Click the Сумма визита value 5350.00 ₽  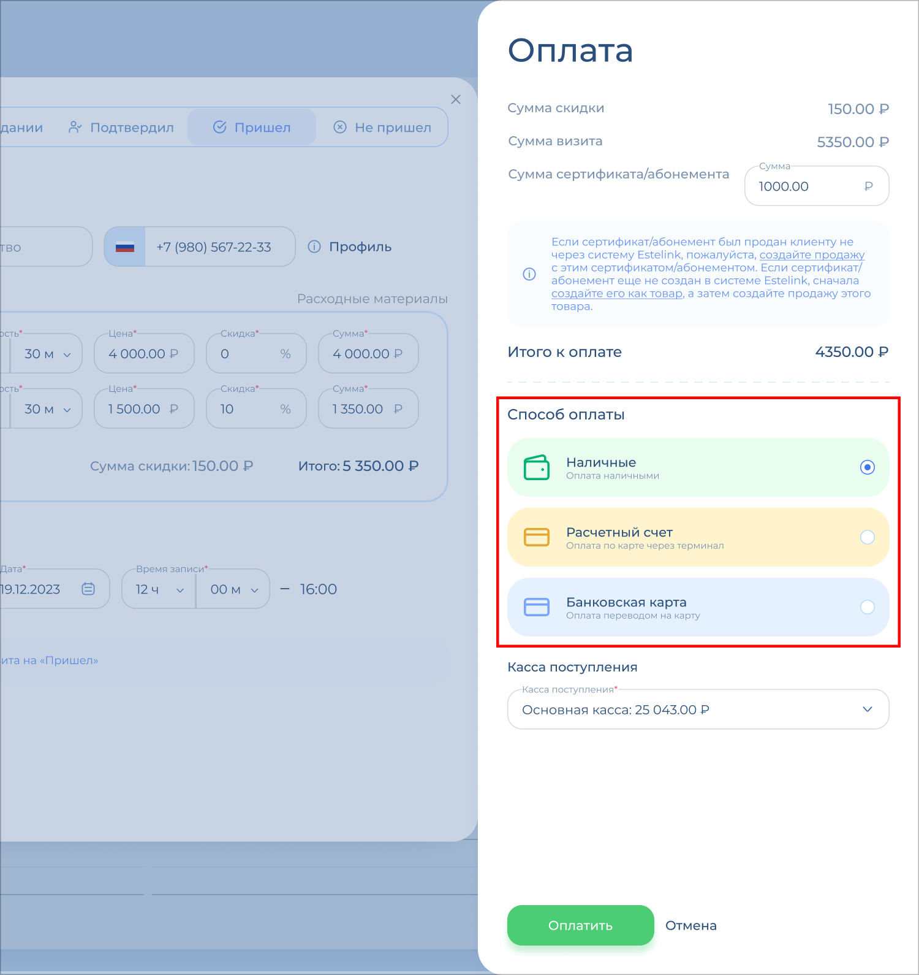853,142
